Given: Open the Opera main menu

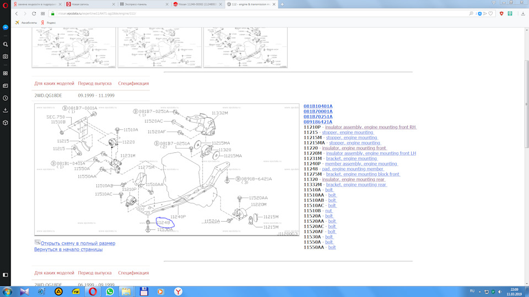Looking at the screenshot, I should [x=5, y=4].
